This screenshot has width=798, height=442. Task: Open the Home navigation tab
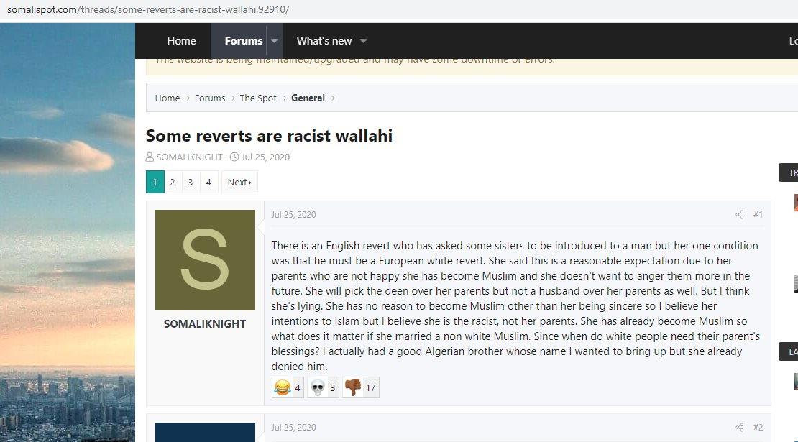pos(182,41)
